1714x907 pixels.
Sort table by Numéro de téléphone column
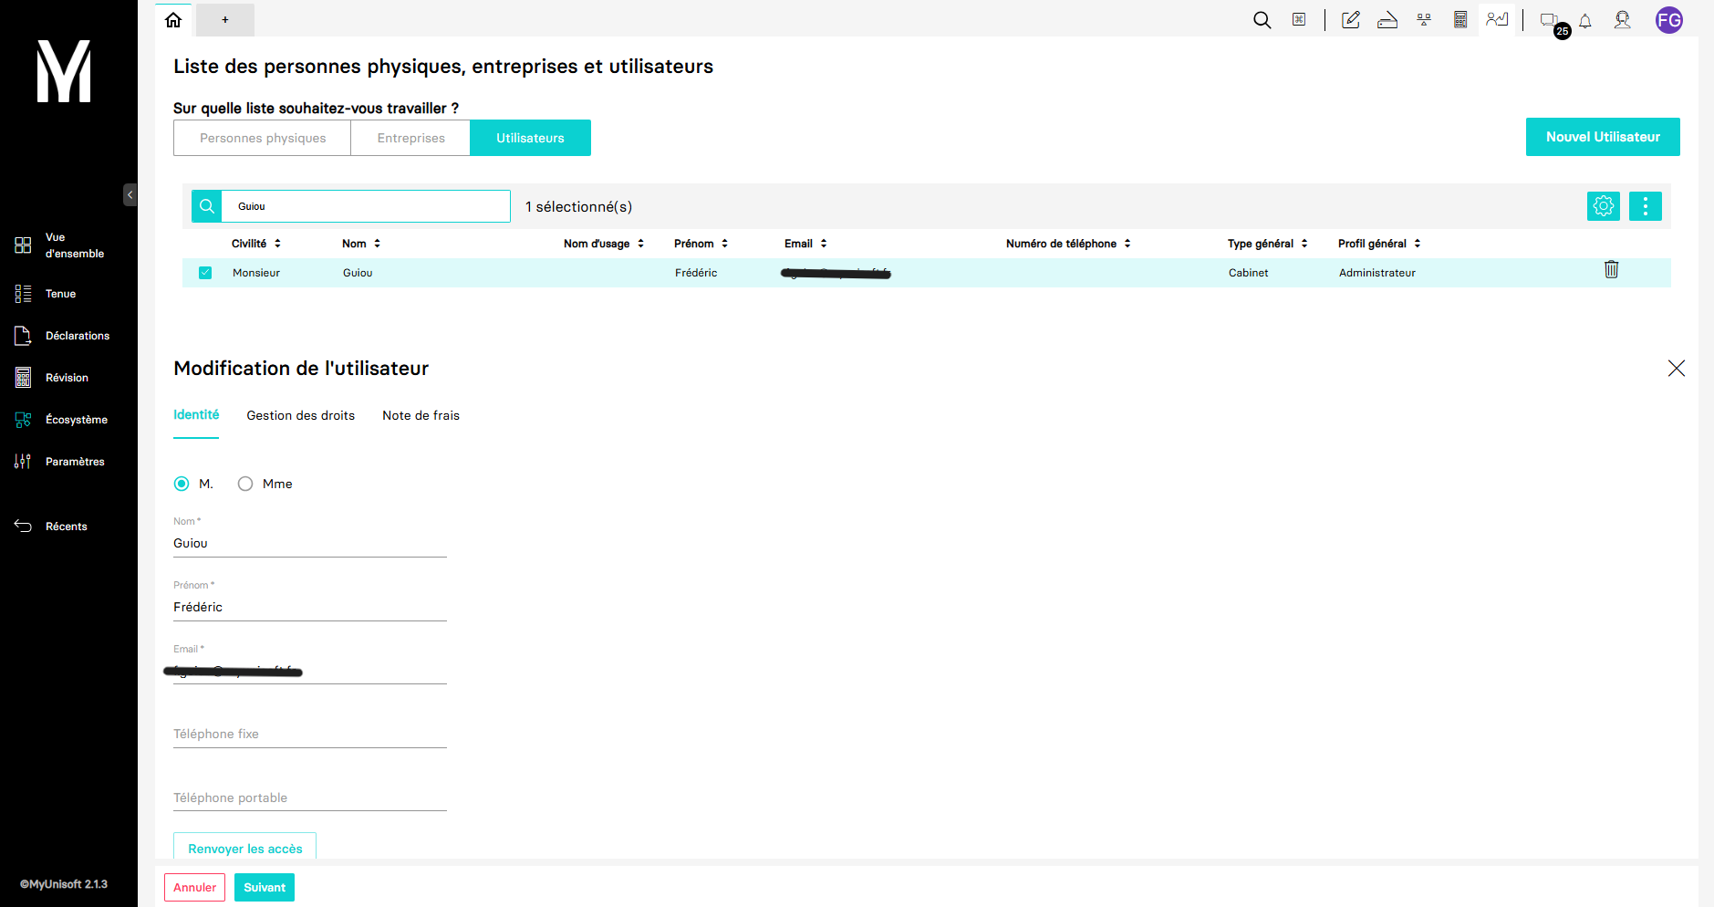coord(1068,244)
